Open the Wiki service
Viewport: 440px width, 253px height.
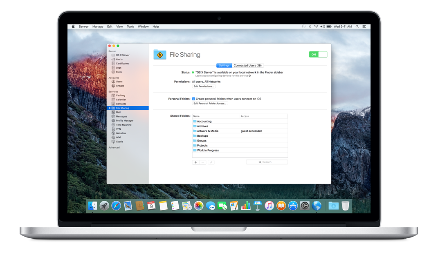point(118,138)
